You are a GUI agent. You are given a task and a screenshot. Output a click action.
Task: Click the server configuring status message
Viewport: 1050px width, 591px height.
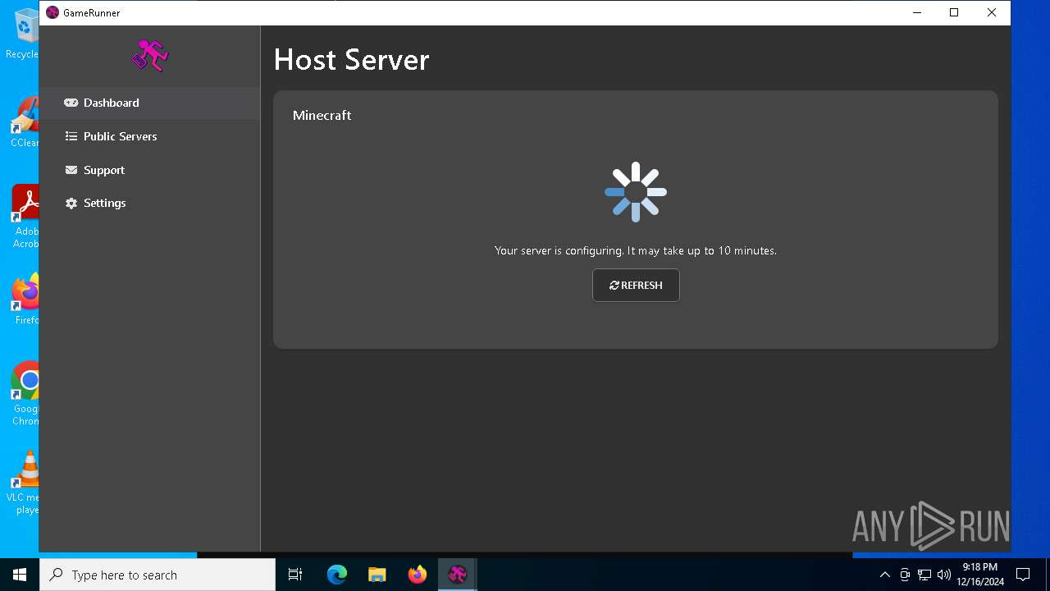(x=636, y=250)
